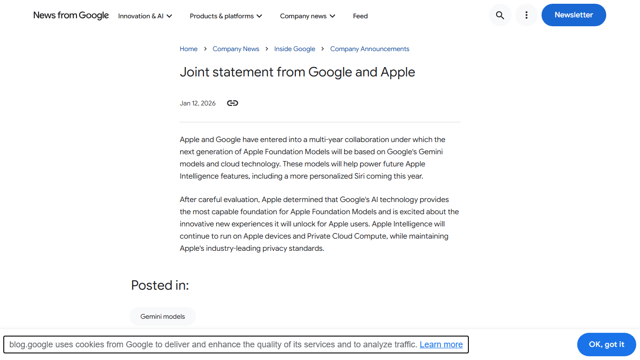Viewport: 640px width, 360px height.
Task: Subscribe via the Newsletter button
Action: pyautogui.click(x=573, y=15)
